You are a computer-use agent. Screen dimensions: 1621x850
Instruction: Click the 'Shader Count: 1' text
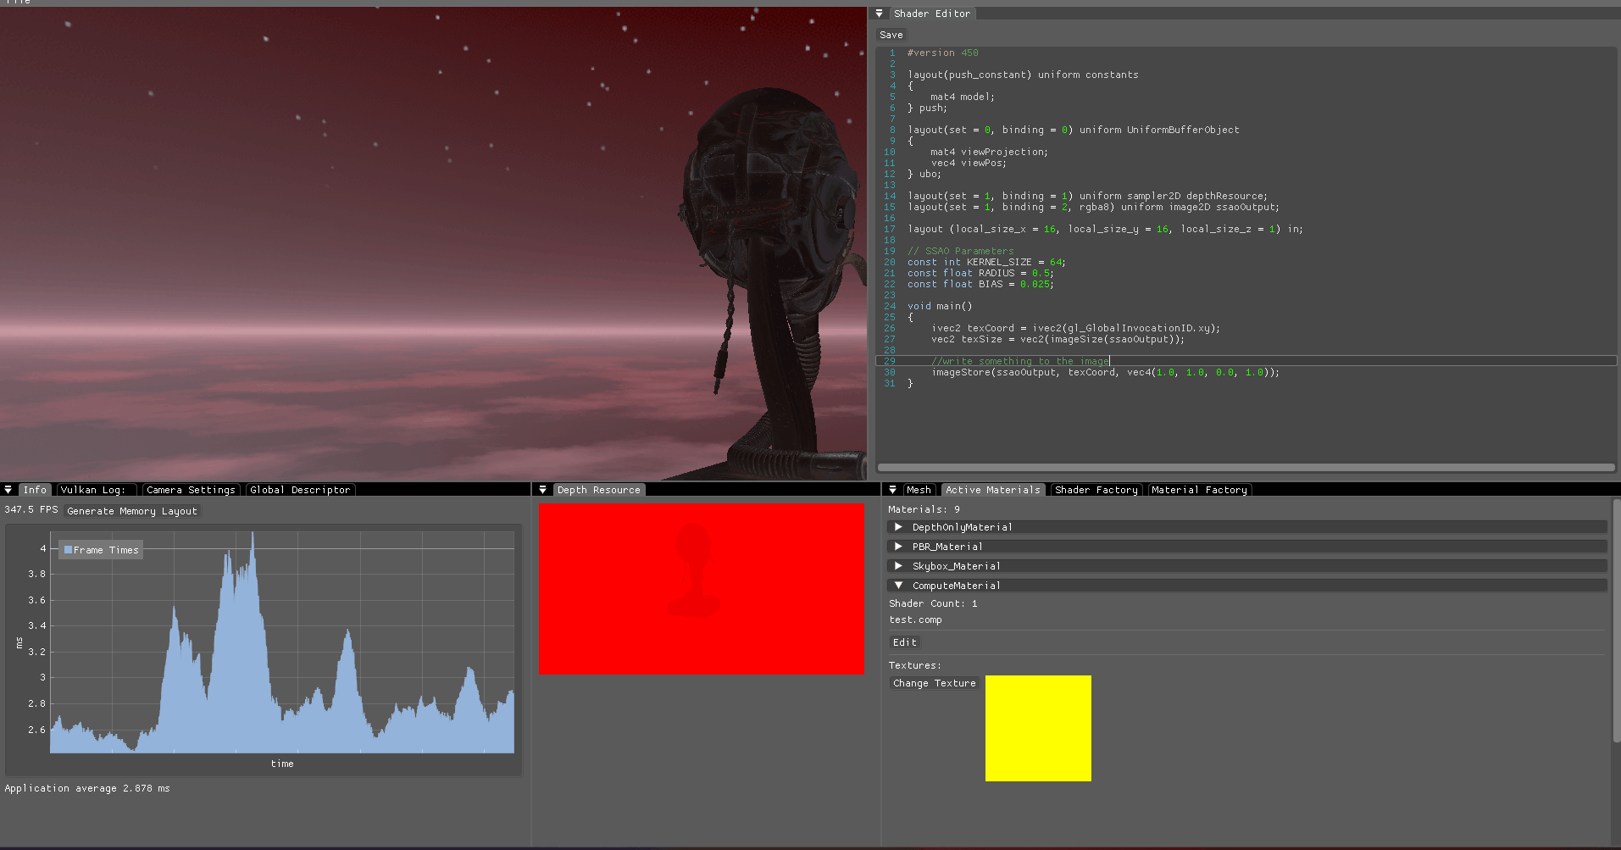pyautogui.click(x=933, y=603)
